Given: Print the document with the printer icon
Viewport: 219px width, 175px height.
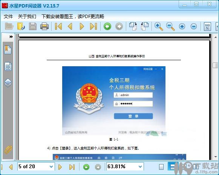Looking at the screenshot, I should [44, 26].
